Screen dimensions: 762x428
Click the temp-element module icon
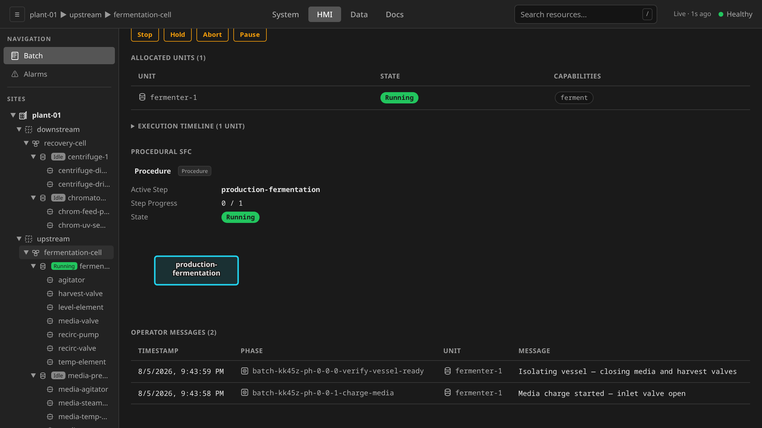point(50,362)
